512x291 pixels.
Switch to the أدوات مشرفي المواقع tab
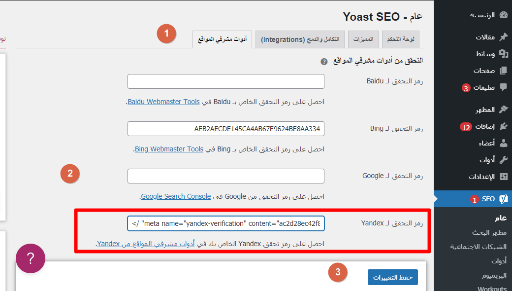pos(223,39)
